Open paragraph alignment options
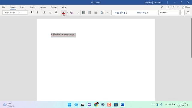This screenshot has height=108, width=192. pos(96,13)
